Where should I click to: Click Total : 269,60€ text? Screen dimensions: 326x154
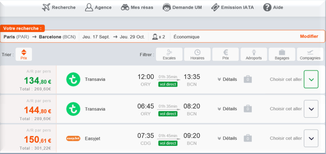(35, 89)
